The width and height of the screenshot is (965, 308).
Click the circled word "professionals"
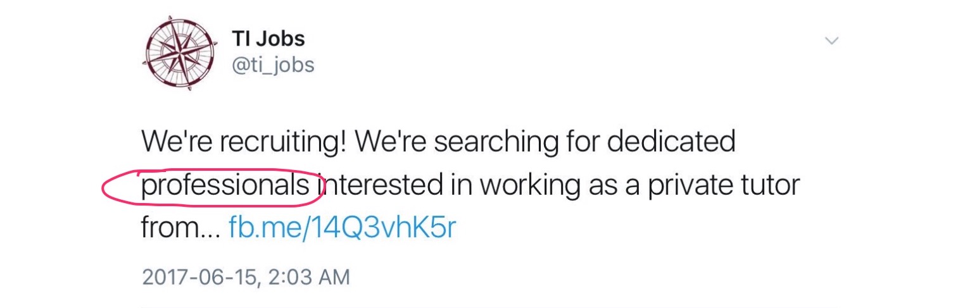coord(225,185)
